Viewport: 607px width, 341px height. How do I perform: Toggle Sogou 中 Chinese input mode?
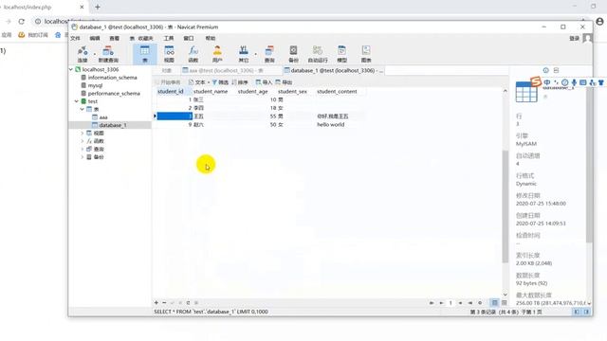(547, 82)
